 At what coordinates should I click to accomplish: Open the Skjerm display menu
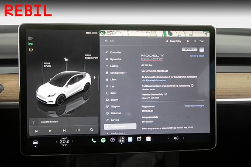[x=112, y=100]
